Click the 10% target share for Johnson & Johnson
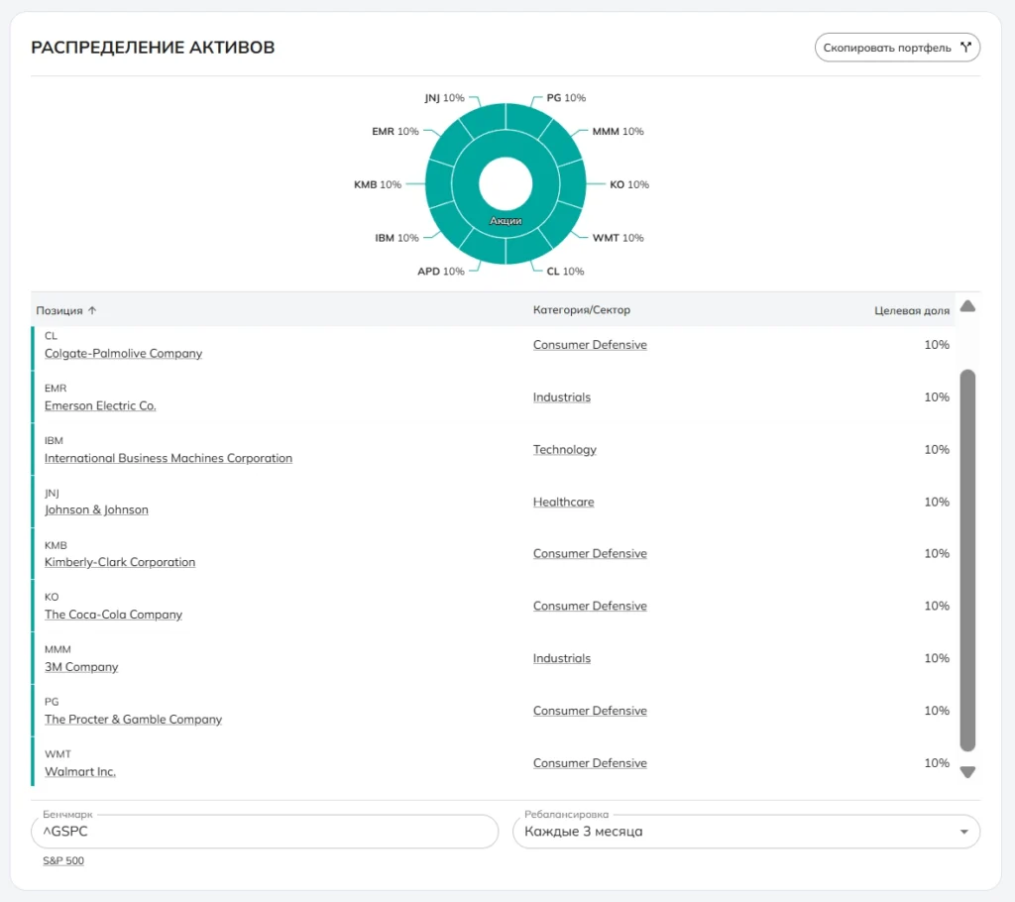Image resolution: width=1015 pixels, height=902 pixels. pos(937,502)
